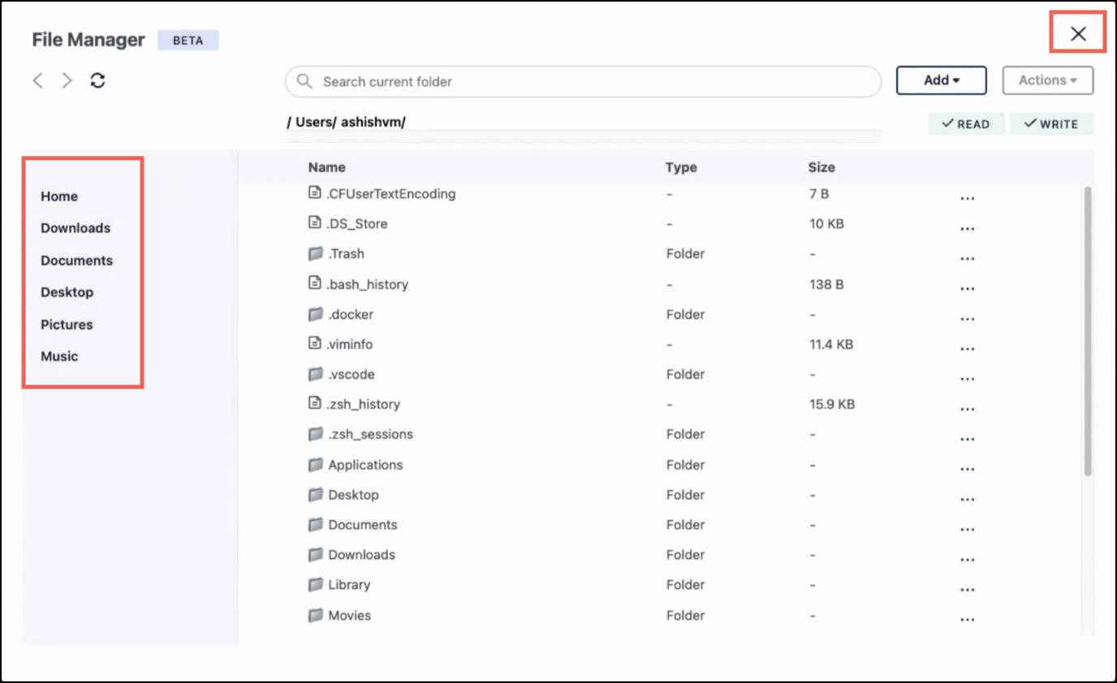1117x683 pixels.
Task: Open more options for .zsh_history row
Action: pyautogui.click(x=967, y=409)
